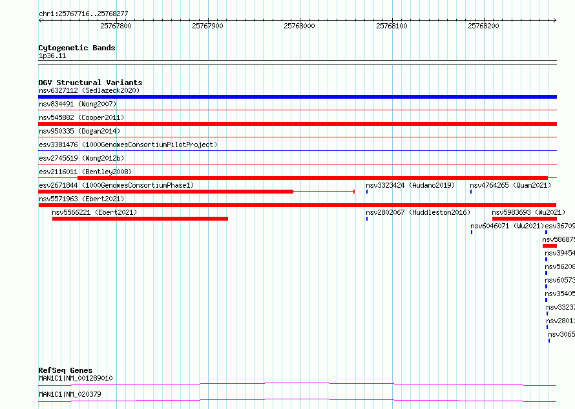575x409 pixels.
Task: Select the DGV Structural Variants track title
Action: (90, 83)
